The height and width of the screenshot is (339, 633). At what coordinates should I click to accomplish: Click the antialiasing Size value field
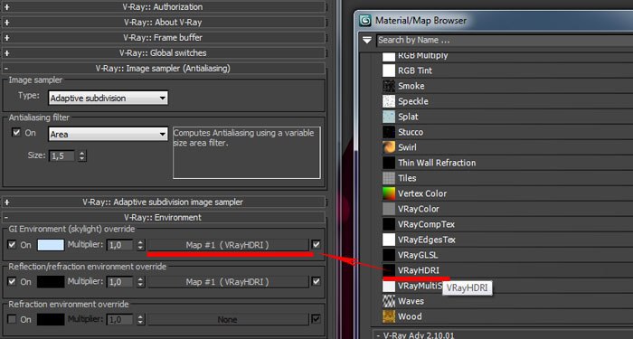[62, 155]
